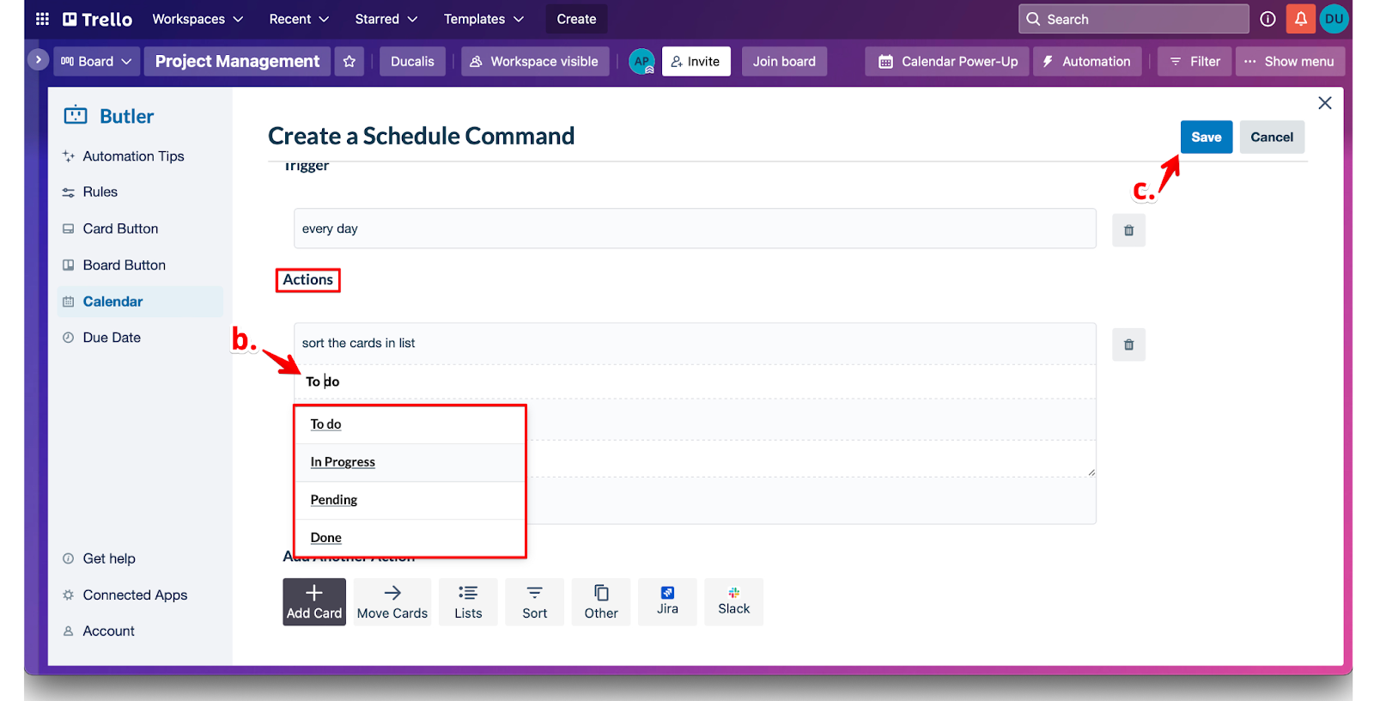Viewport: 1374px width, 701px height.
Task: Choose the Jira action icon
Action: (x=667, y=601)
